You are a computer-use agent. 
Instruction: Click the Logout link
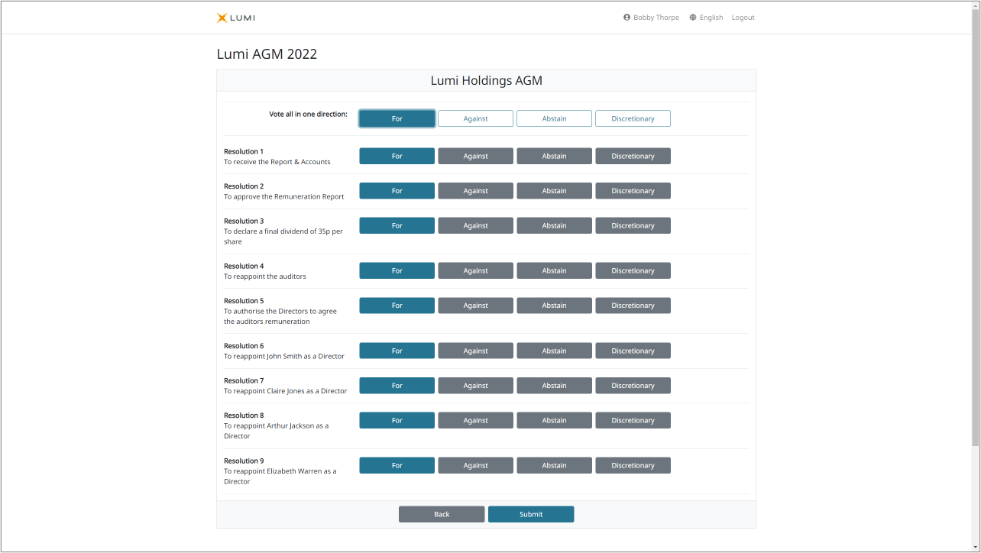pos(743,18)
